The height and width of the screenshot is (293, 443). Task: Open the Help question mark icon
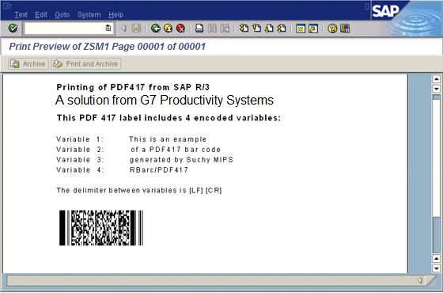click(x=332, y=29)
